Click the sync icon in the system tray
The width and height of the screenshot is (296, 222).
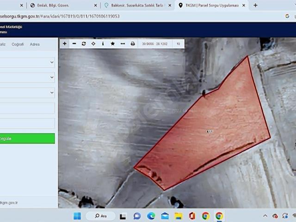coord(285,216)
